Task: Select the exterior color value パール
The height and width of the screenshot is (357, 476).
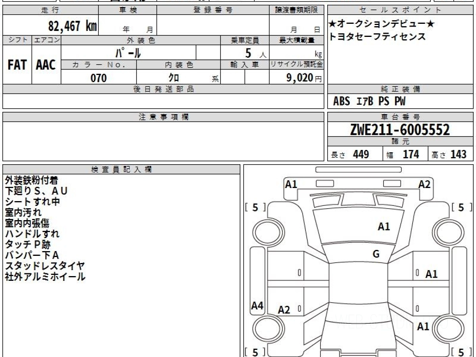Action: point(128,52)
